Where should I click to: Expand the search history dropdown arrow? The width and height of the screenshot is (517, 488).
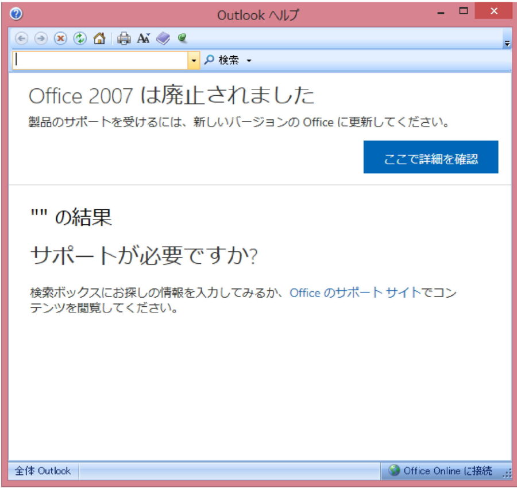pyautogui.click(x=194, y=60)
